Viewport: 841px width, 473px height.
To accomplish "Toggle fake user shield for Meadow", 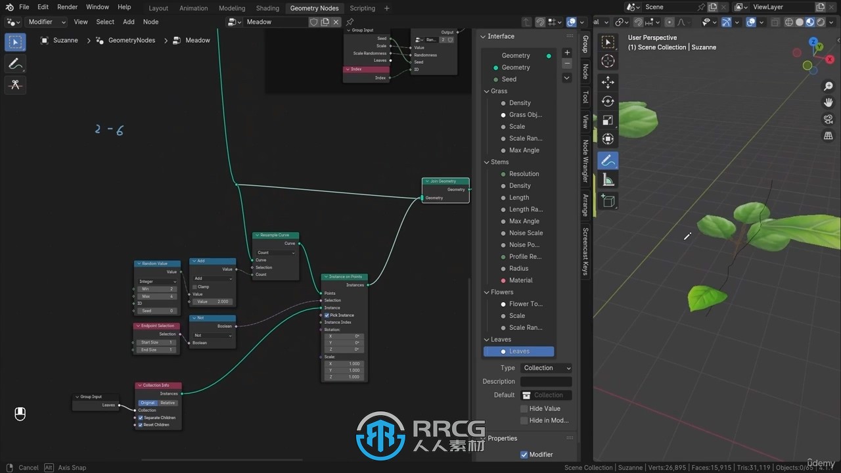I will click(x=314, y=22).
